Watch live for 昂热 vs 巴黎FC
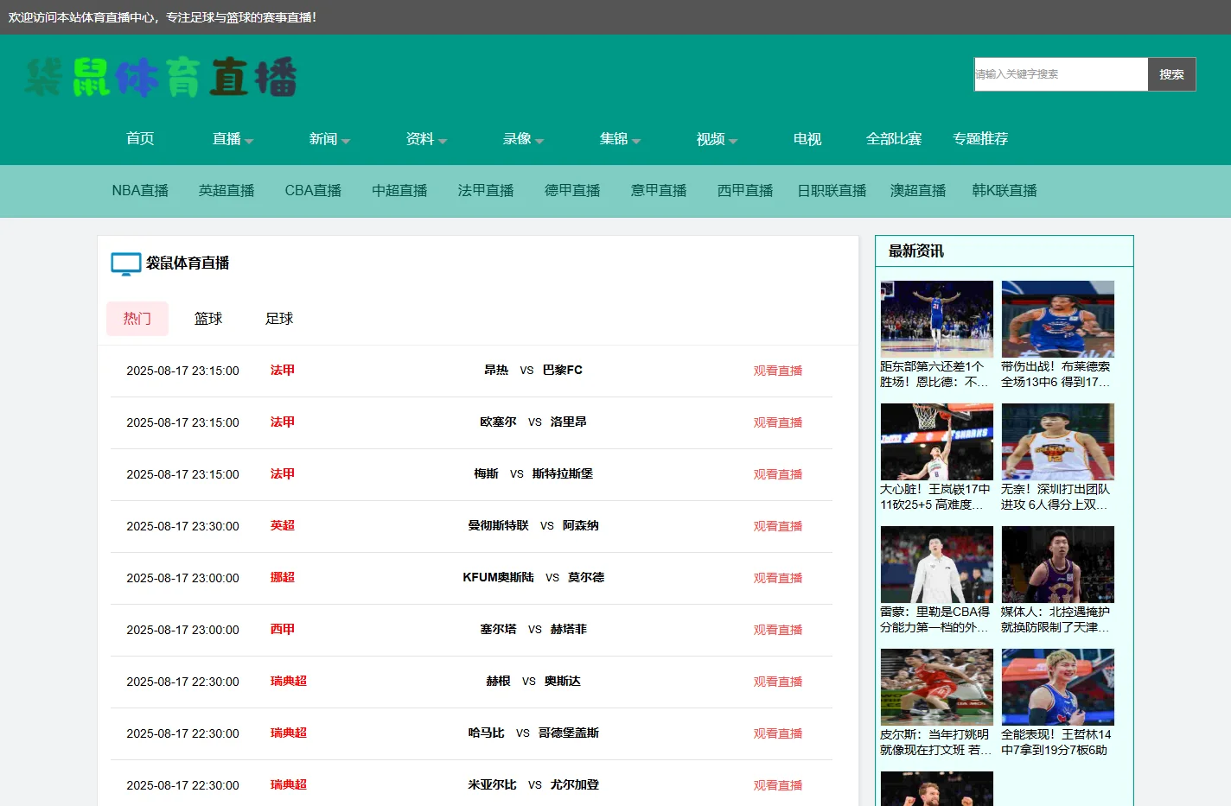 (x=778, y=371)
